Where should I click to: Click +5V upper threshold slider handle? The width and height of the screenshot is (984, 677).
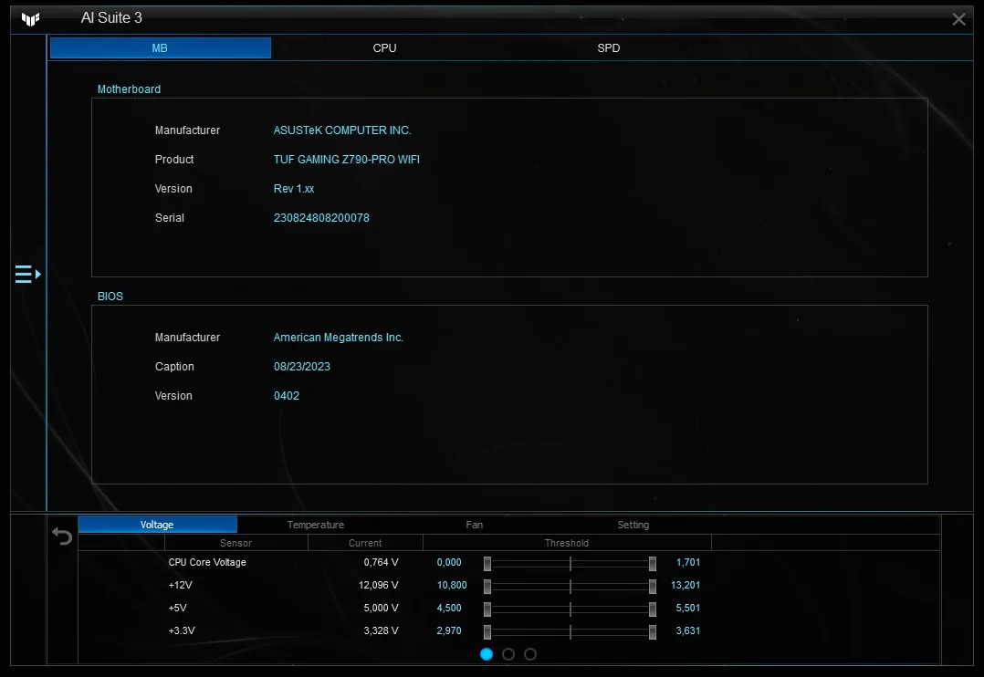point(653,609)
